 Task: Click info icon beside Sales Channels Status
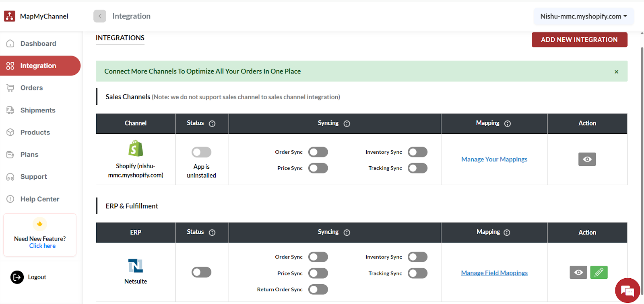pyautogui.click(x=212, y=124)
